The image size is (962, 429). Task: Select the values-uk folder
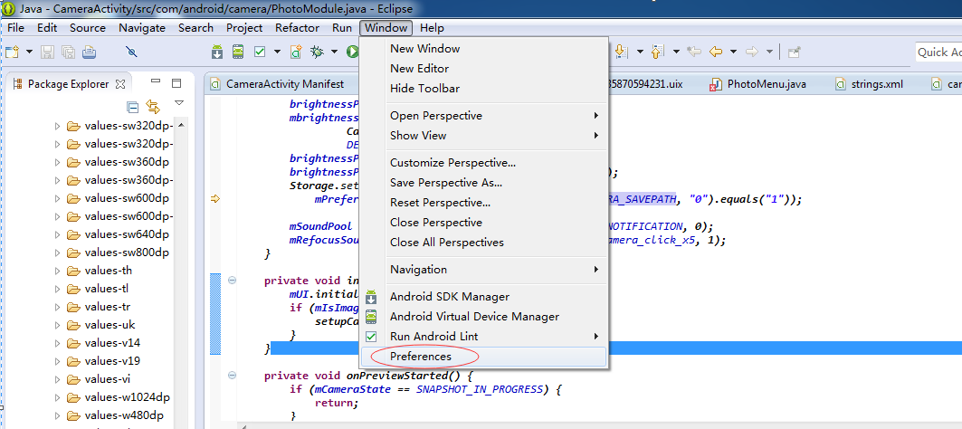click(x=110, y=325)
